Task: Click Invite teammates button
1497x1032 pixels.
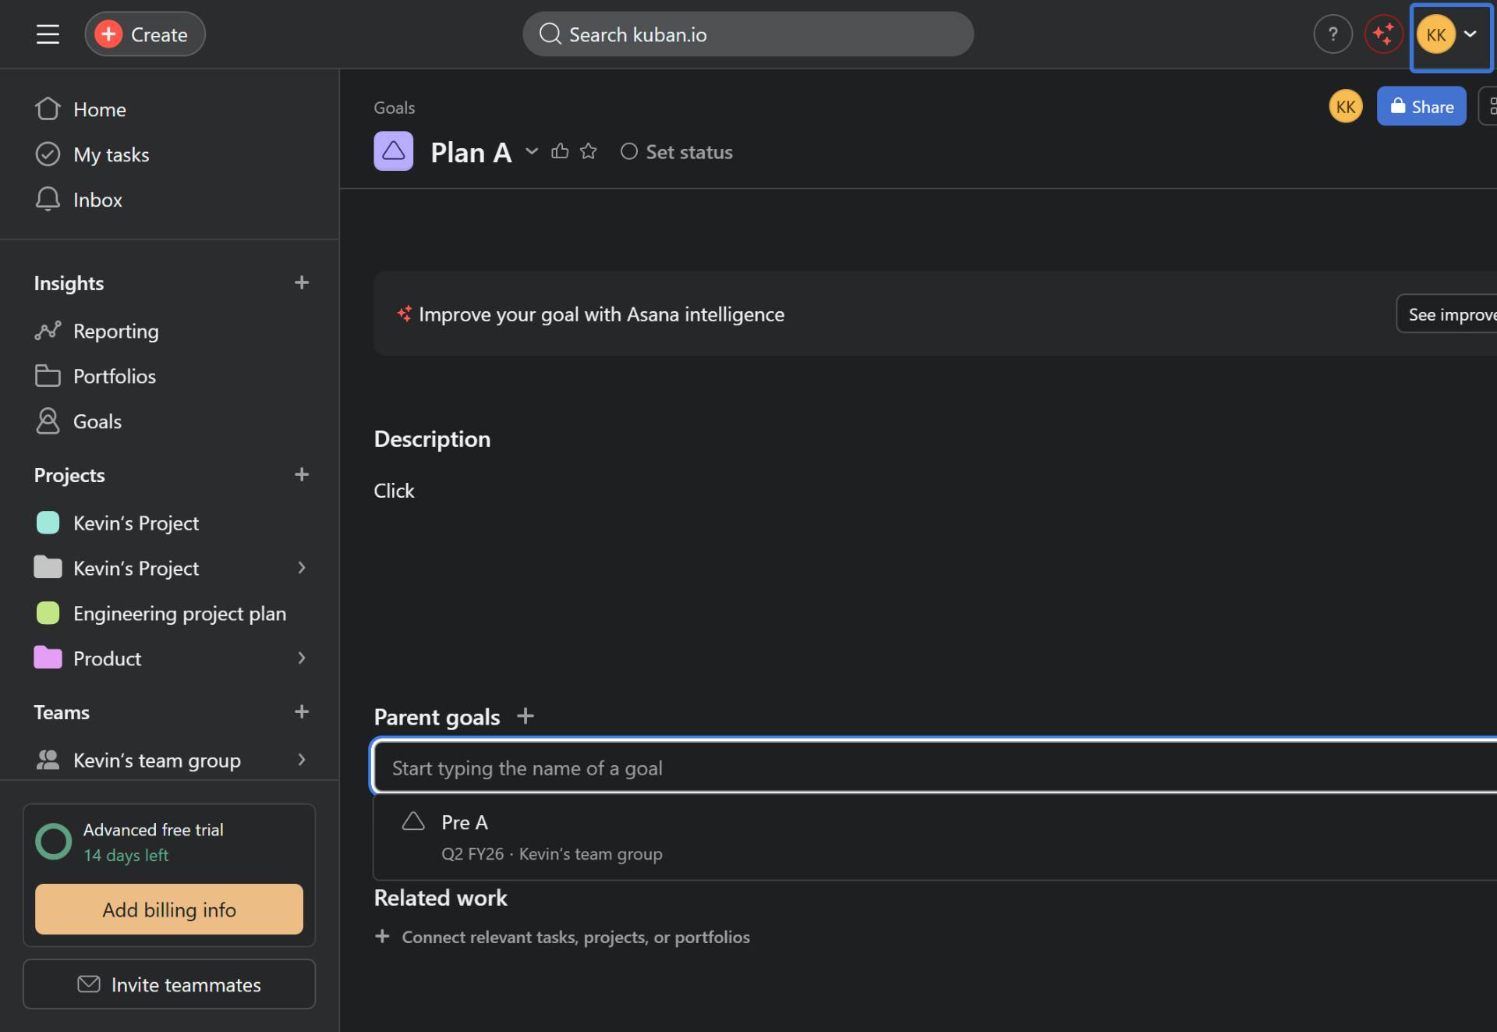Action: (169, 984)
